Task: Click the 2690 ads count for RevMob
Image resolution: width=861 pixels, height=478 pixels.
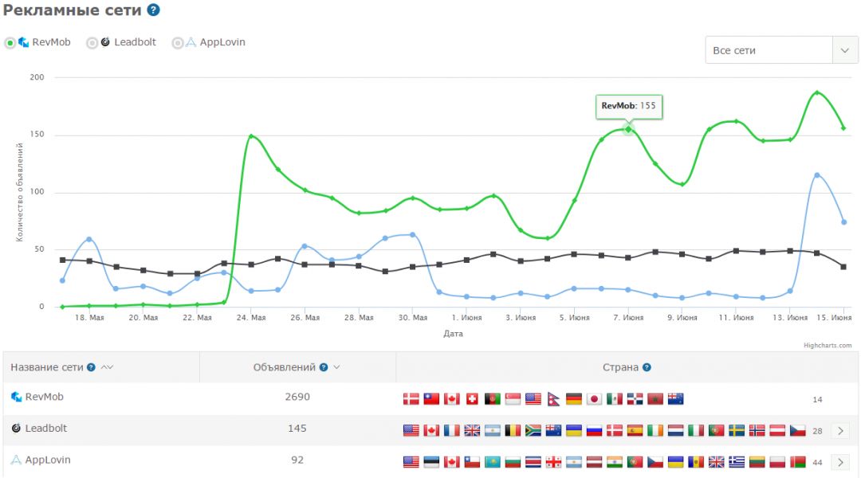Action: point(297,397)
